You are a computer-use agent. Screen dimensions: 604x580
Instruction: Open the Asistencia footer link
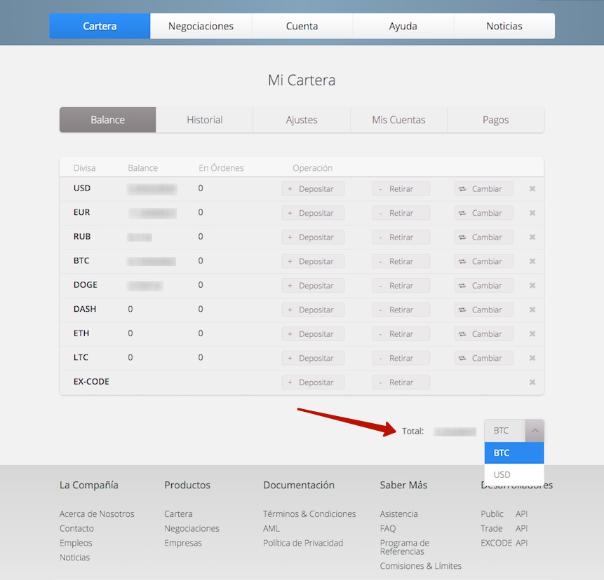tap(398, 514)
